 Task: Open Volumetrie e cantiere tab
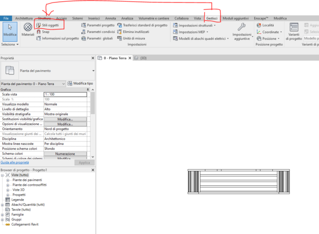point(154,18)
